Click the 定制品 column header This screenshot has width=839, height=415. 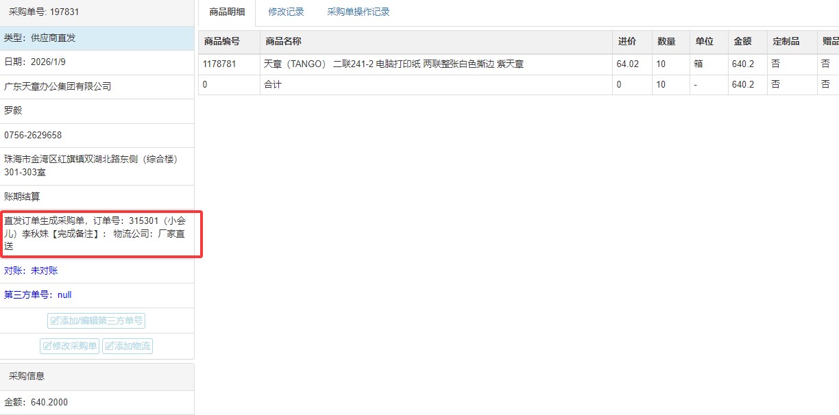pyautogui.click(x=786, y=42)
